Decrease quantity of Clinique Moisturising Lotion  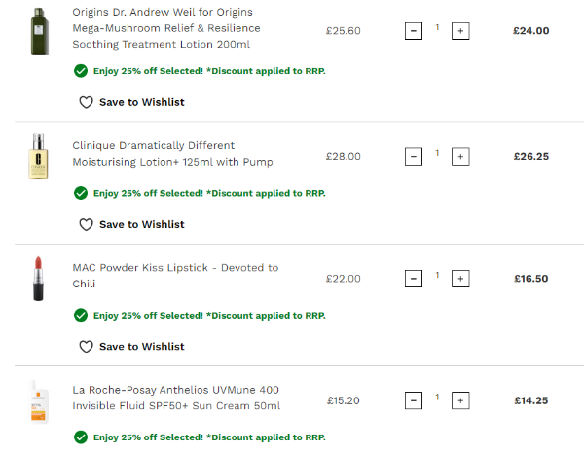(413, 156)
